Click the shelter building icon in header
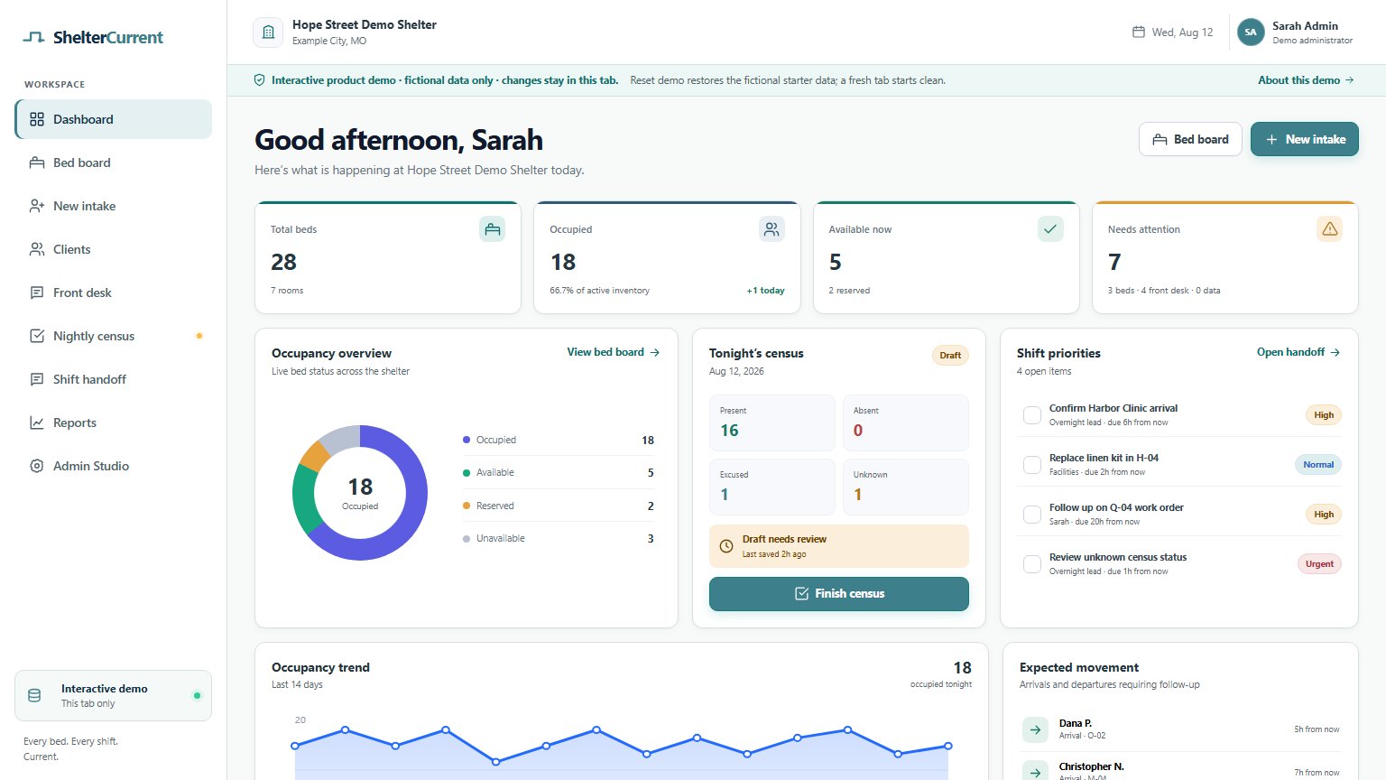This screenshot has height=780, width=1386. pyautogui.click(x=268, y=32)
